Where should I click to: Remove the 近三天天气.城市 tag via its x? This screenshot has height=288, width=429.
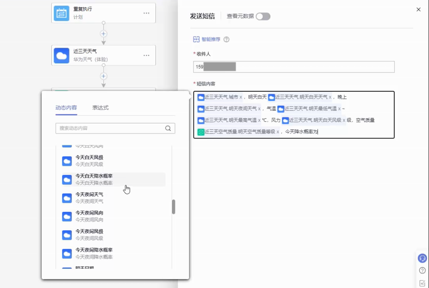(x=241, y=97)
